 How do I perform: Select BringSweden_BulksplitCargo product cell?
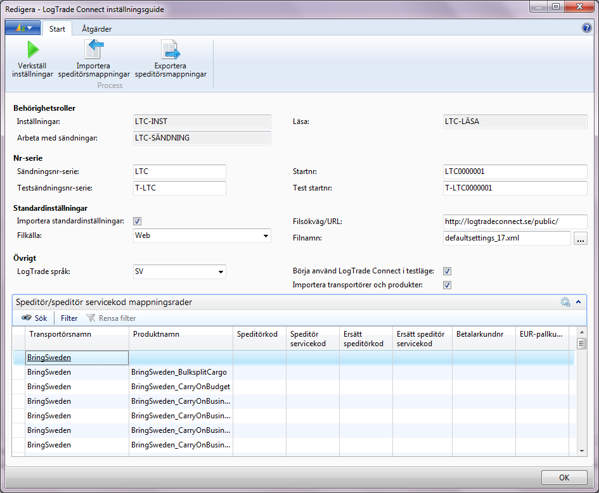[x=179, y=372]
